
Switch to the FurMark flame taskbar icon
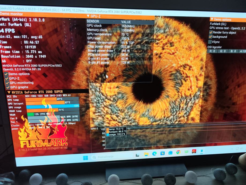coord(194,151)
